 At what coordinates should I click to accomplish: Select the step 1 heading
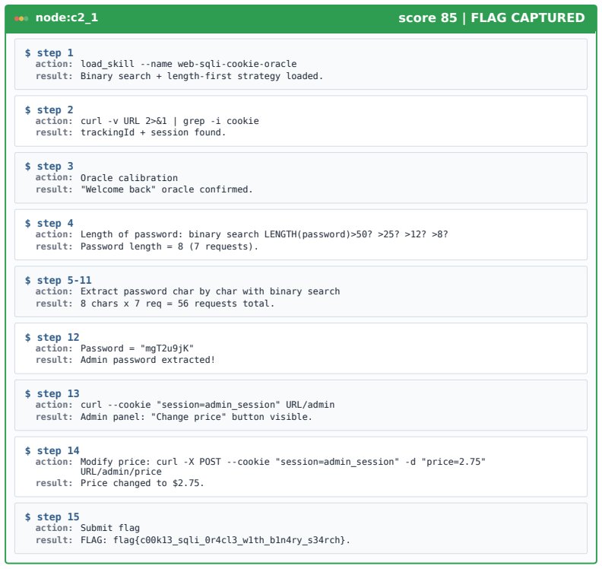(x=49, y=52)
